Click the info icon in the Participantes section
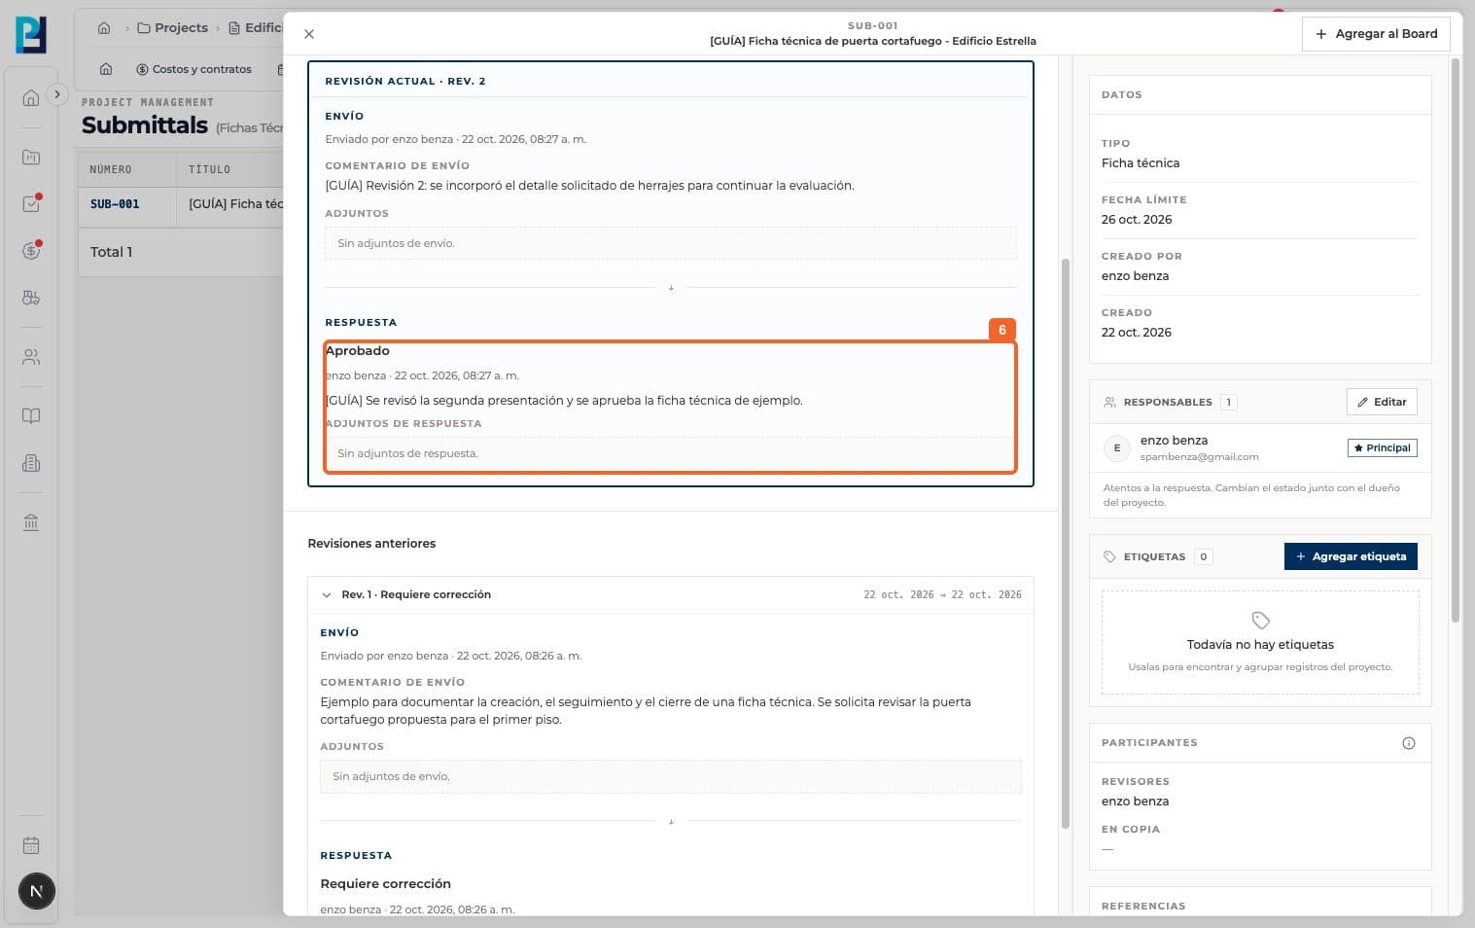The width and height of the screenshot is (1475, 928). click(1409, 743)
